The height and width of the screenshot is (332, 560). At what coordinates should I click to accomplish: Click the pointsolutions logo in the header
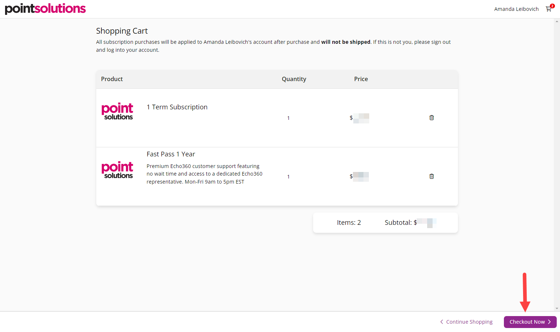point(45,9)
